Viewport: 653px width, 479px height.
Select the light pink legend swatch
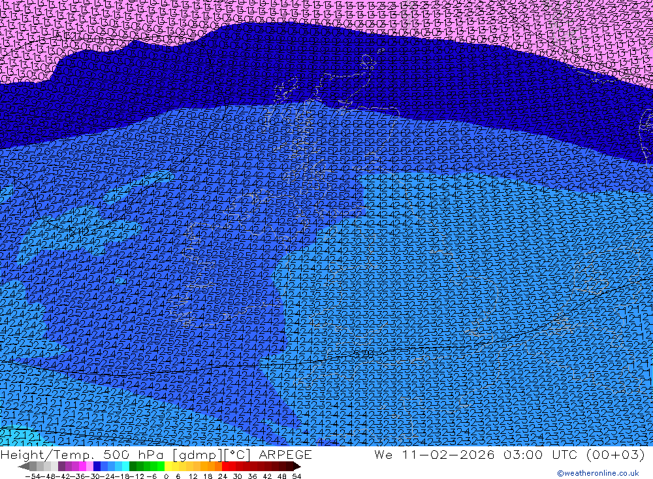tap(89, 467)
